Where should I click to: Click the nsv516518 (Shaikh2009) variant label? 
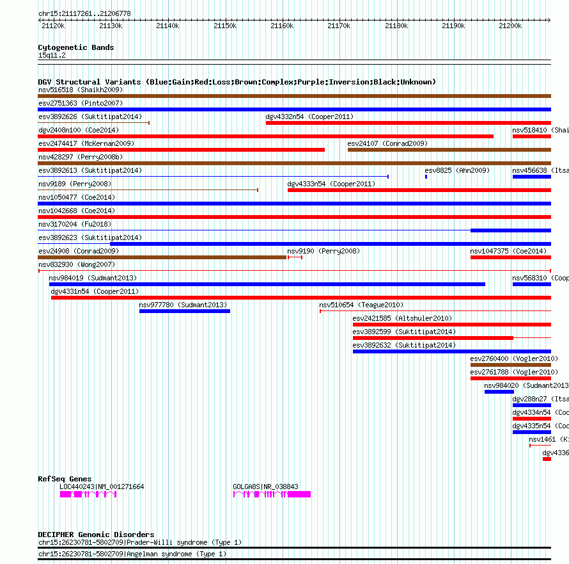click(x=81, y=90)
